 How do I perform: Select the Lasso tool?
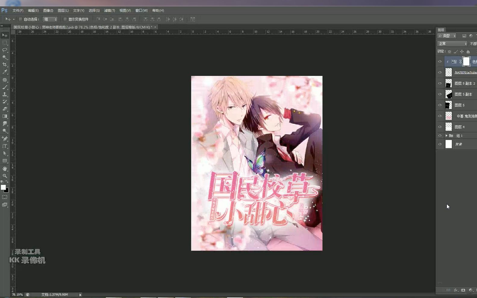pyautogui.click(x=5, y=50)
